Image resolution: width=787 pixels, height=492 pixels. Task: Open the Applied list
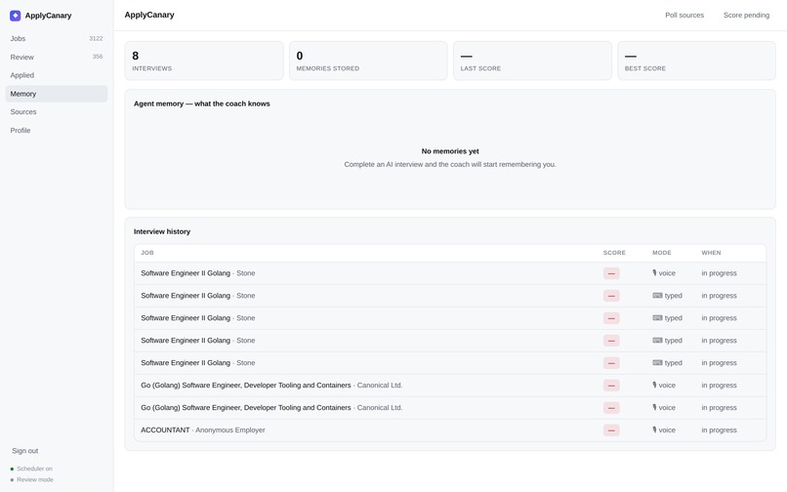(57, 75)
